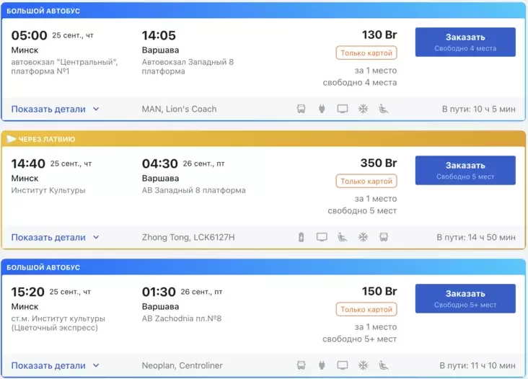Click snowflake air-conditioning icon on 130 Br trip
This screenshot has height=379, width=528.
pos(364,110)
